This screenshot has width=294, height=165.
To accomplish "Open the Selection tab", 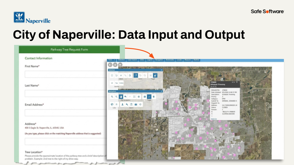I will click(x=122, y=60).
